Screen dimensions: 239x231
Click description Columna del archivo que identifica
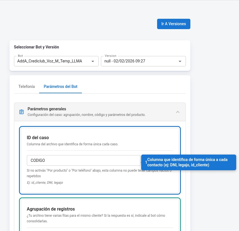(73, 144)
